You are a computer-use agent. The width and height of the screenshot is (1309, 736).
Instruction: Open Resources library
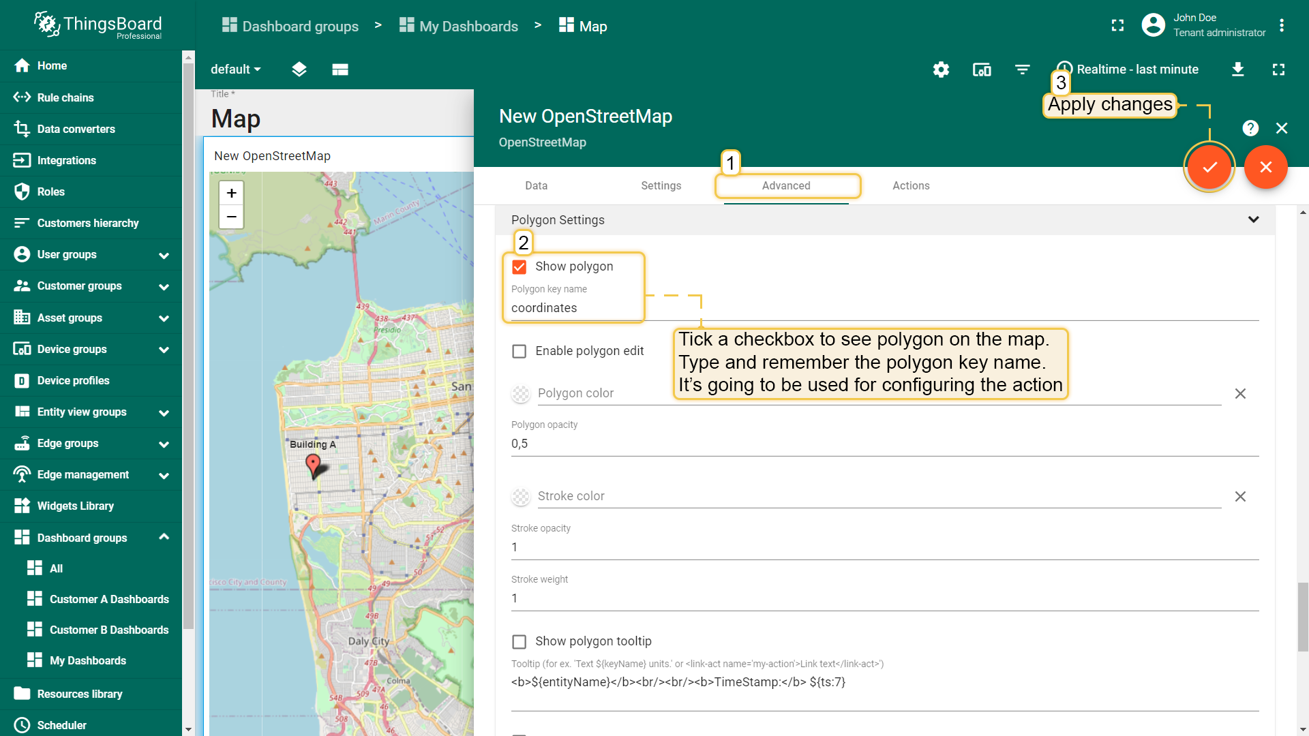point(91,694)
